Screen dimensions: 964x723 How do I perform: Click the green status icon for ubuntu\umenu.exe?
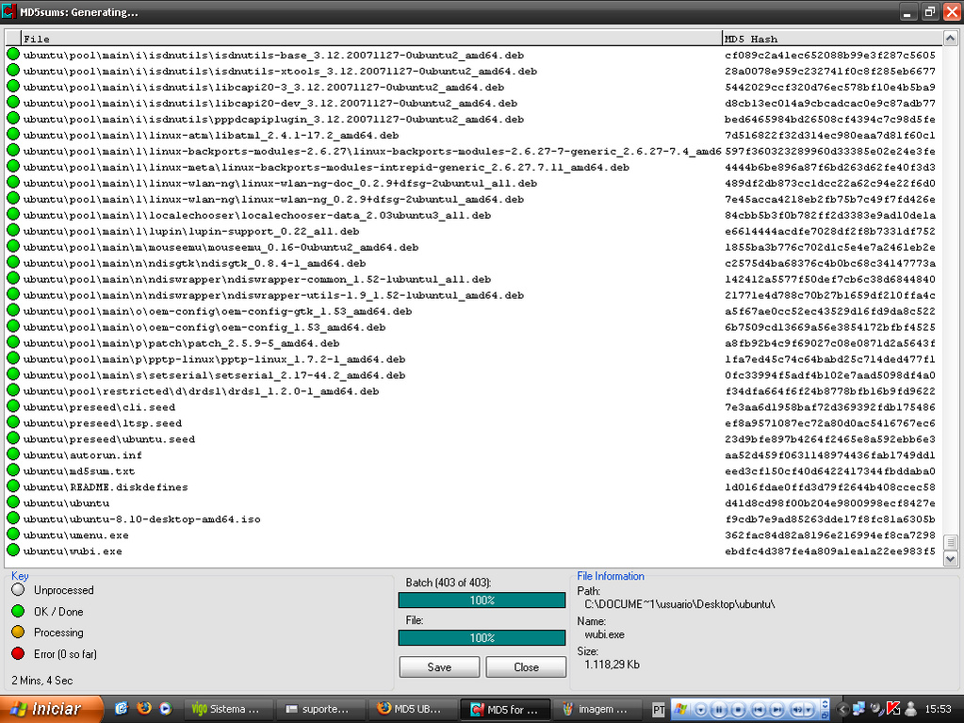coord(13,534)
